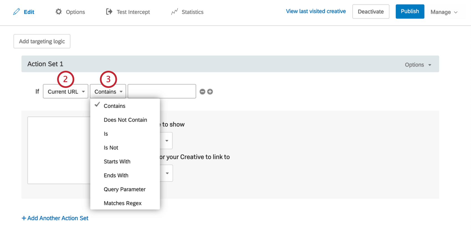Pick "Matches Regex" in the dropdown list
This screenshot has height=235, width=471.
point(122,203)
